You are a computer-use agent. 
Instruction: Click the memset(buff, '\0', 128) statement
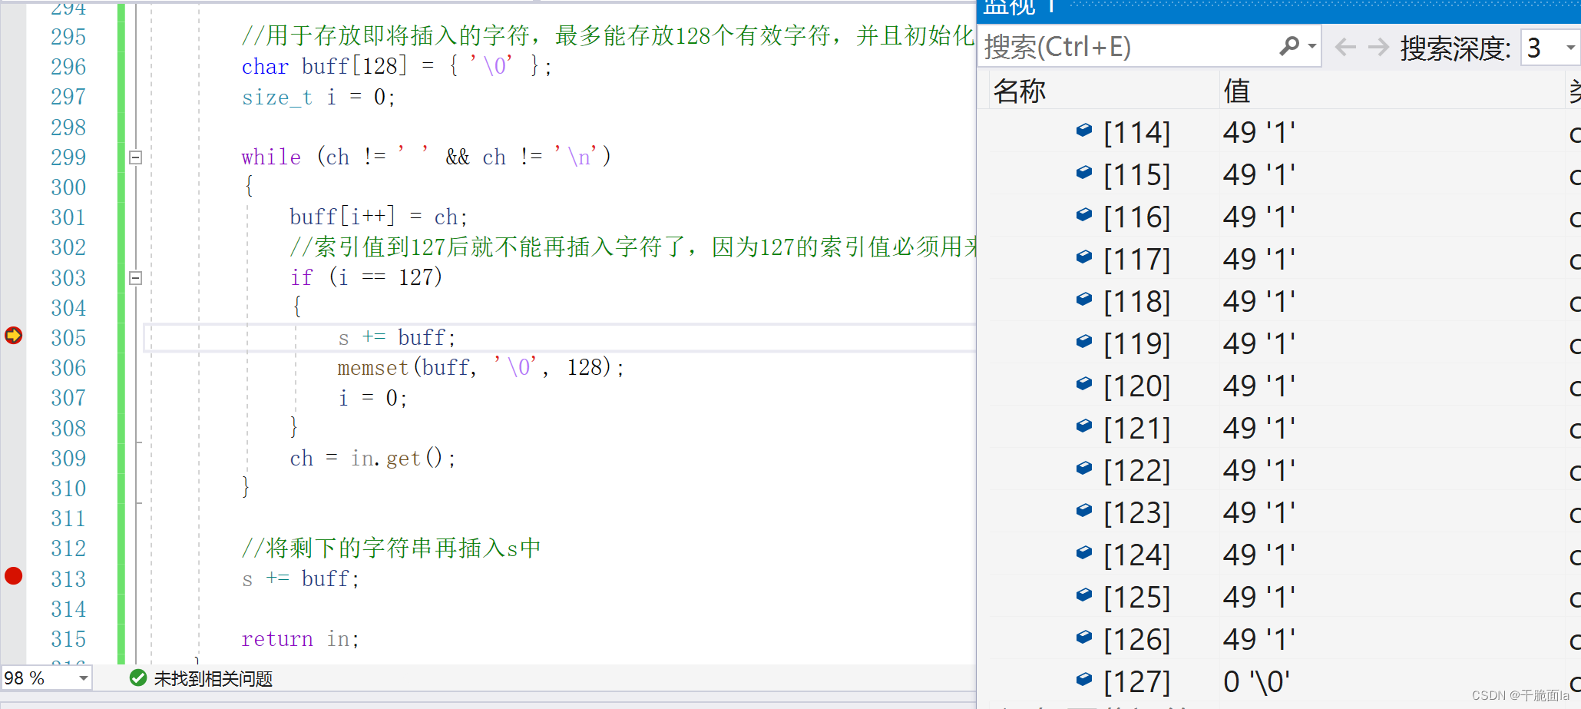point(481,368)
